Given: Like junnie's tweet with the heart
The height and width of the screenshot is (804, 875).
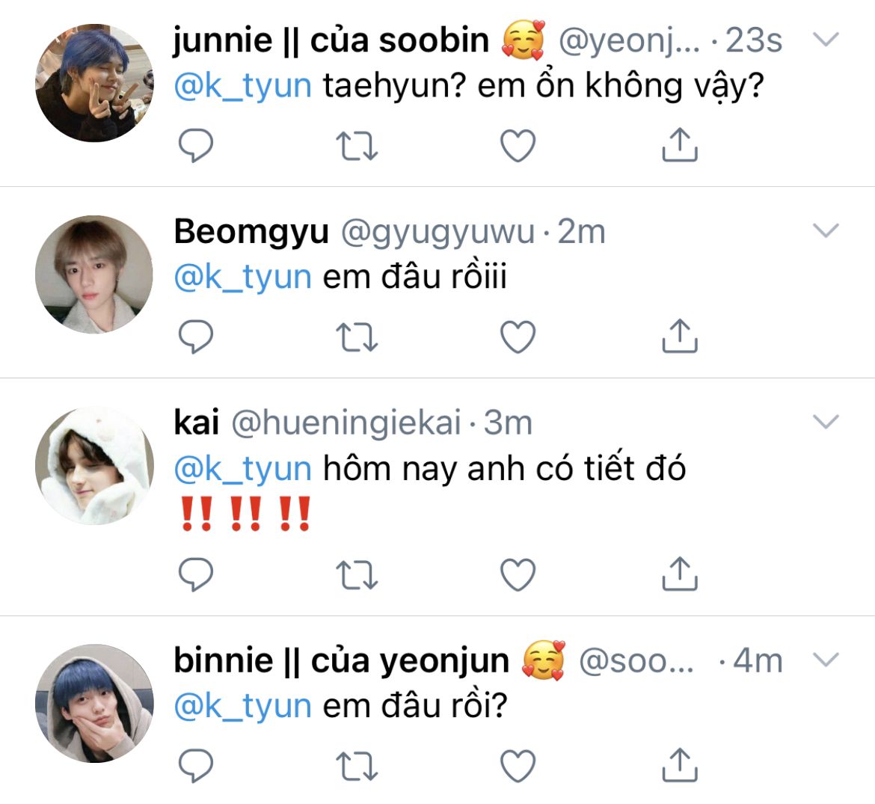Looking at the screenshot, I should click(x=518, y=146).
